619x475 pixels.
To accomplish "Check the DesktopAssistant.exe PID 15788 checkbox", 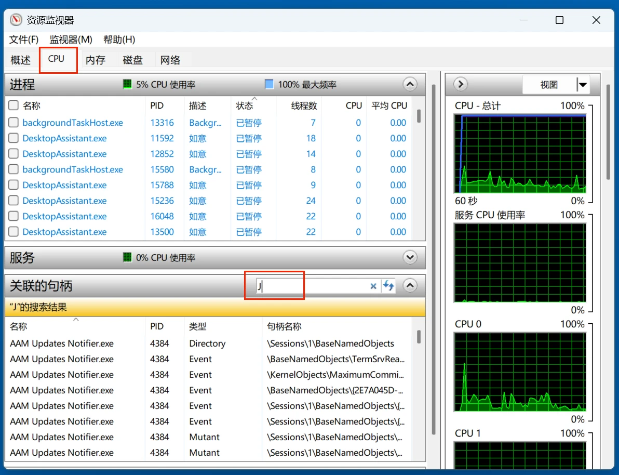I will 14,185.
